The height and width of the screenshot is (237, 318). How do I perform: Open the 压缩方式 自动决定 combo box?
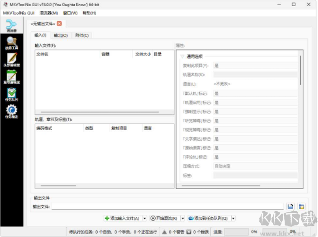coord(255,166)
